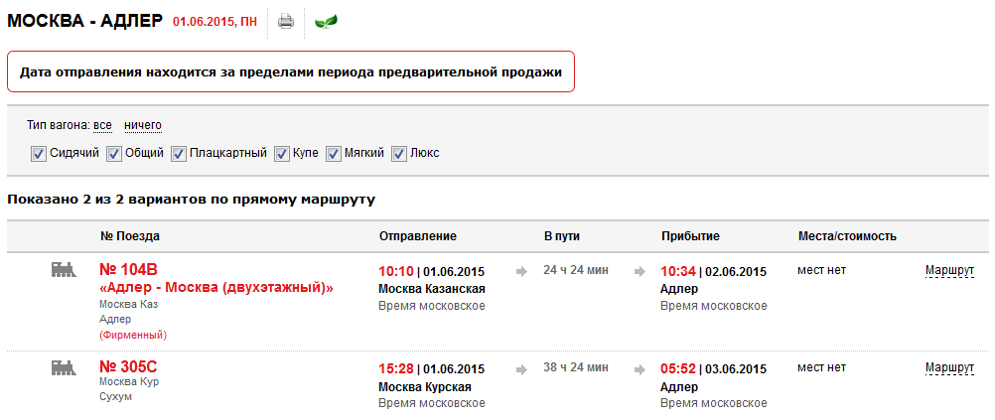The height and width of the screenshot is (420, 995).
Task: Click arrow icon before 05:52 arrival
Action: point(640,368)
